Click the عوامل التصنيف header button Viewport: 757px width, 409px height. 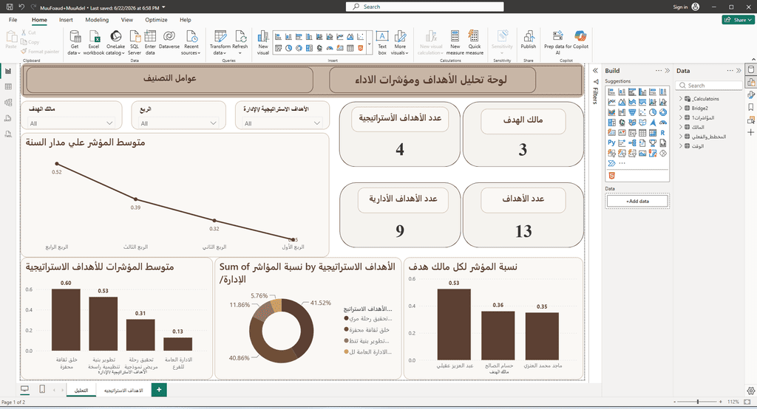point(169,79)
